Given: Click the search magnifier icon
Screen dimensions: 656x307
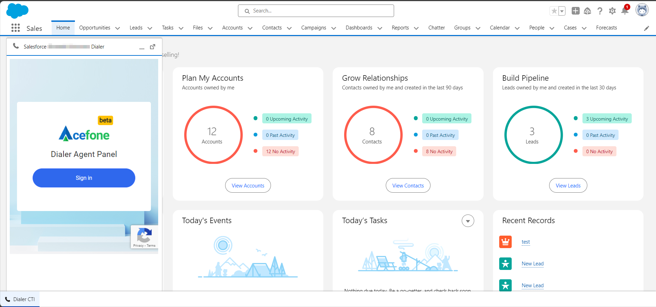Looking at the screenshot, I should tap(247, 11).
